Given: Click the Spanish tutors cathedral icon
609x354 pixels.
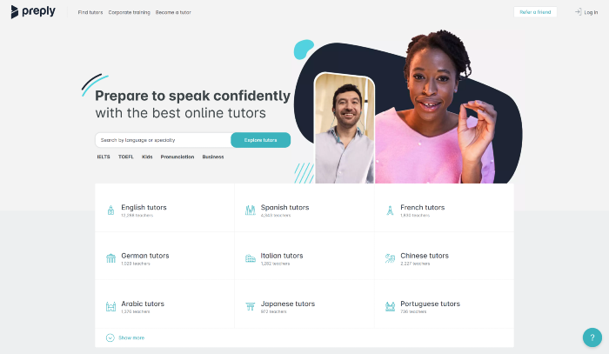Looking at the screenshot, I should [x=251, y=210].
